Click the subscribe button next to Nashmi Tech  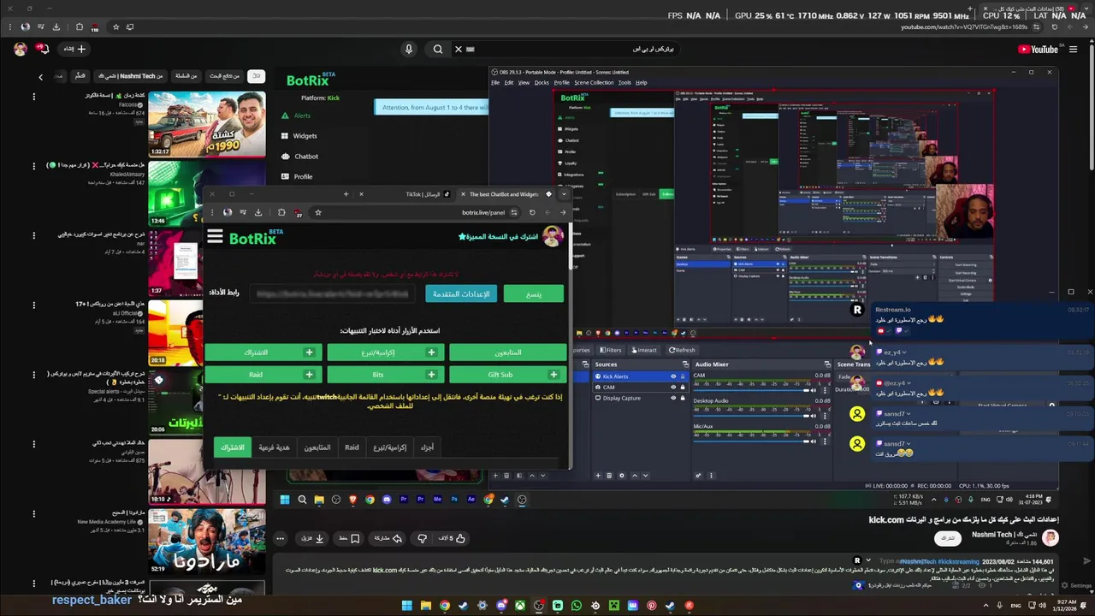tap(947, 538)
